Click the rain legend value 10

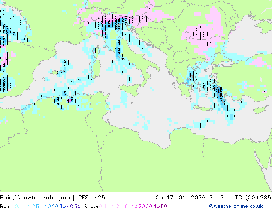[48, 207]
